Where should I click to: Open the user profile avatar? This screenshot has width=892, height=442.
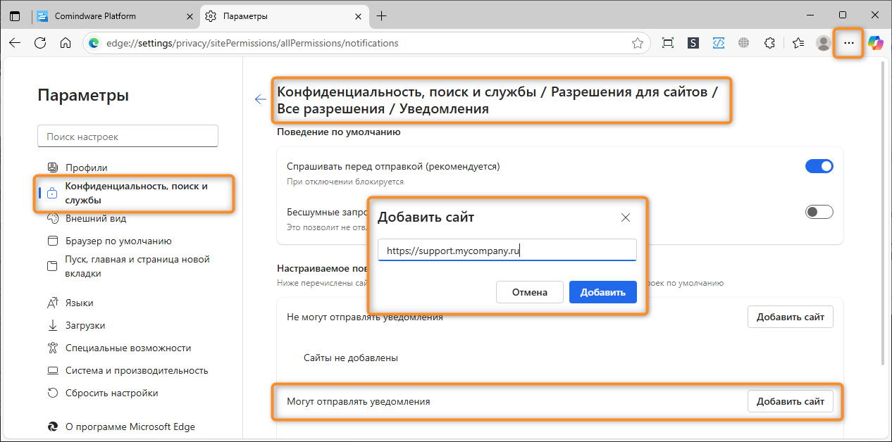tap(823, 43)
